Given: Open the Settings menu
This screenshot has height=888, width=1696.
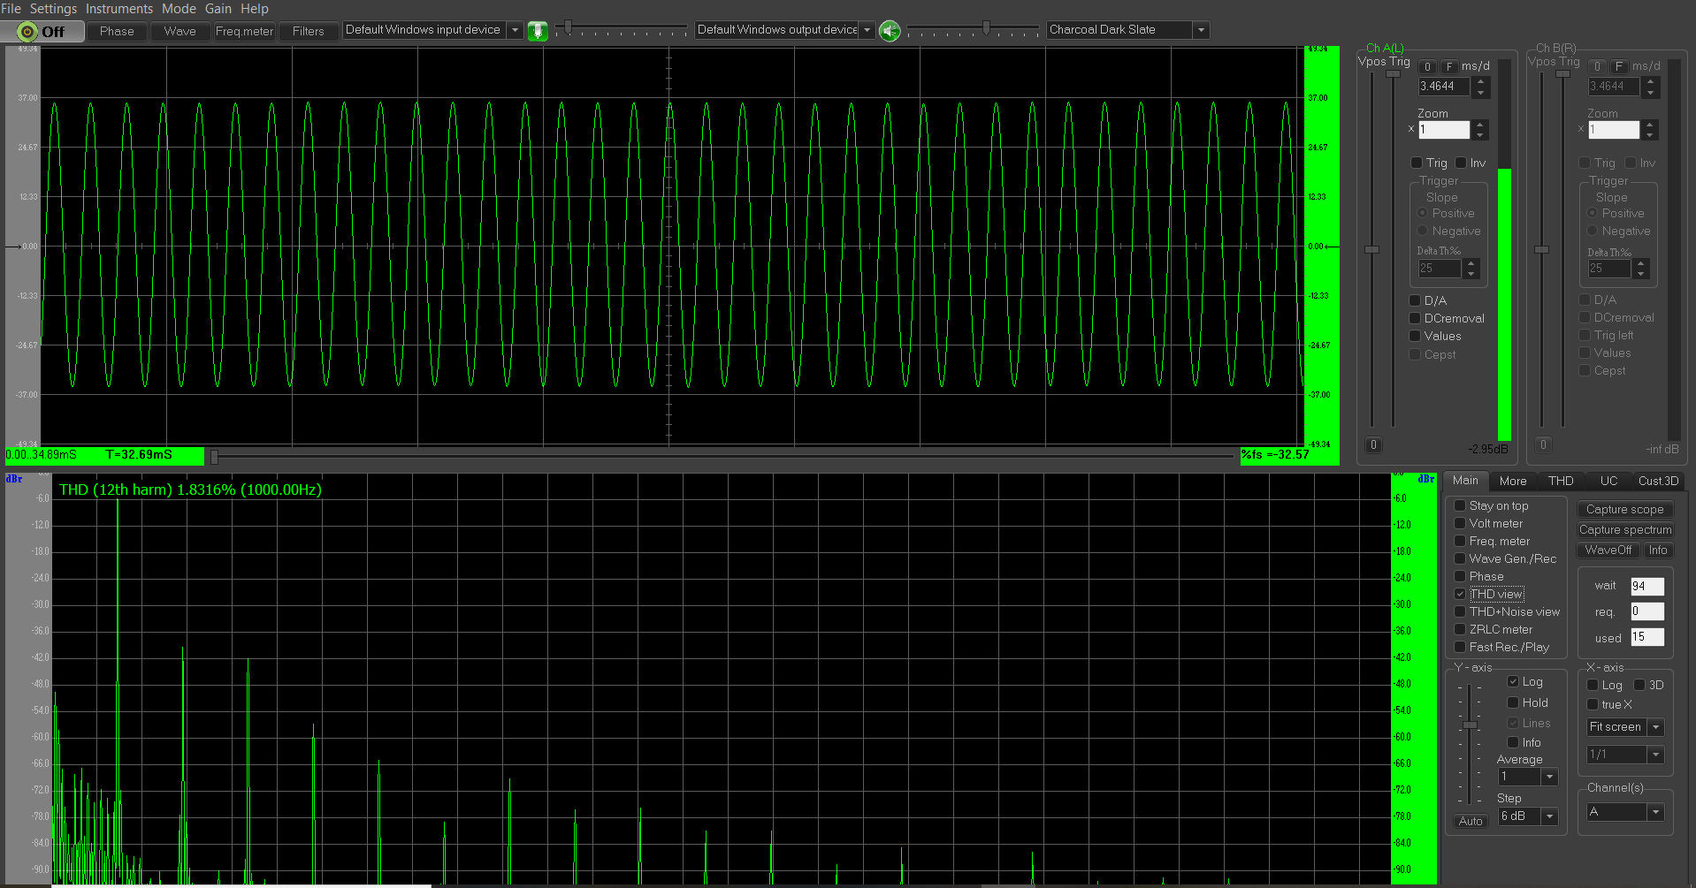Looking at the screenshot, I should (x=53, y=9).
